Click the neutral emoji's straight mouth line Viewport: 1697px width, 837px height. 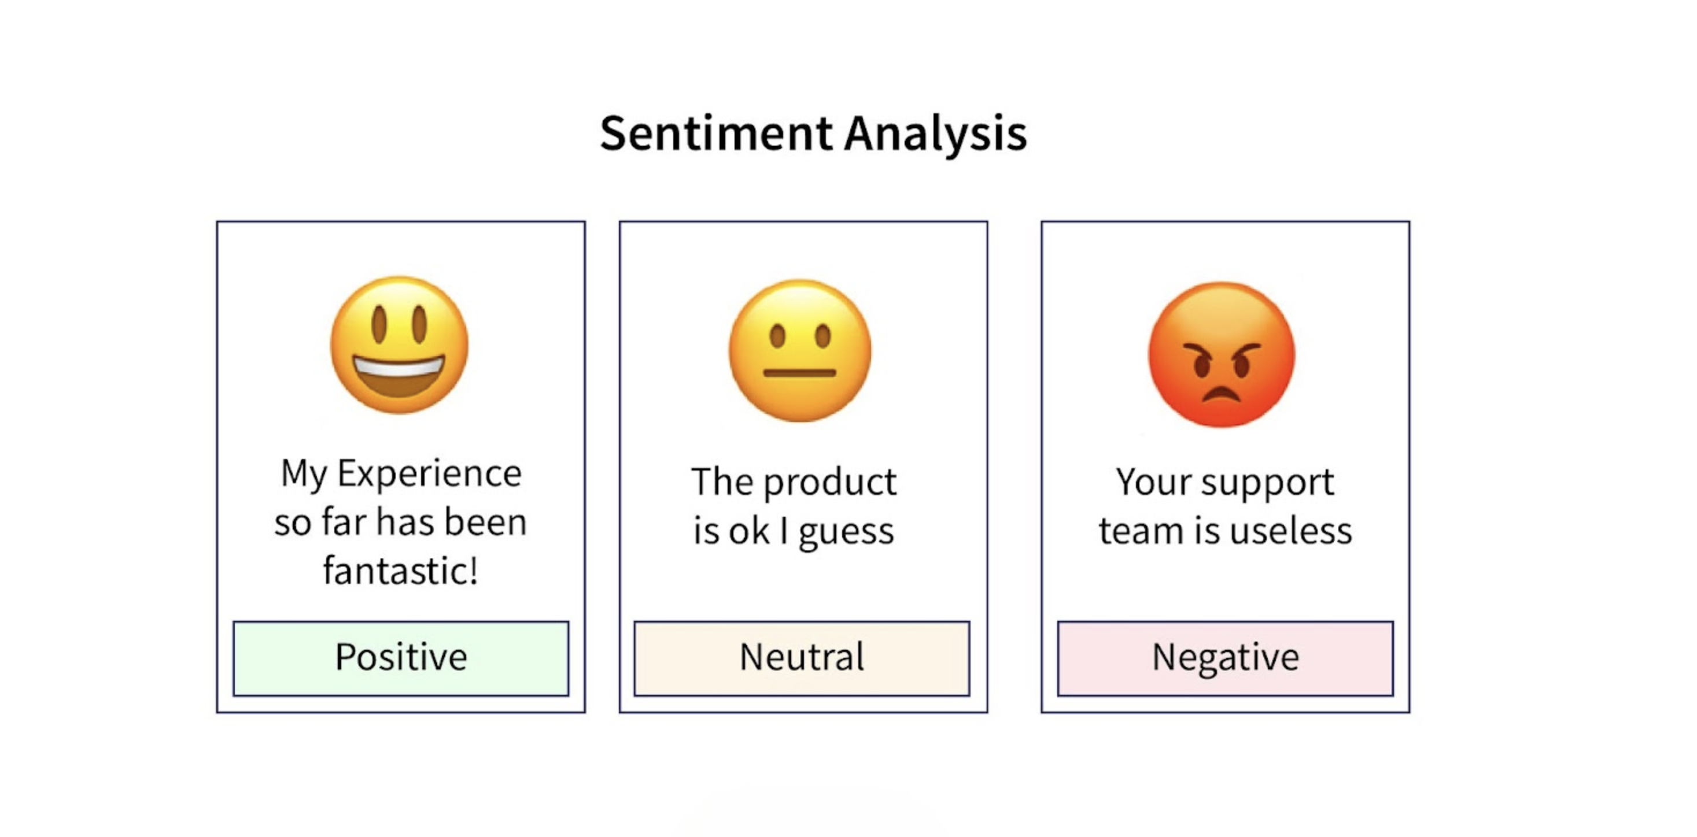coord(799,373)
